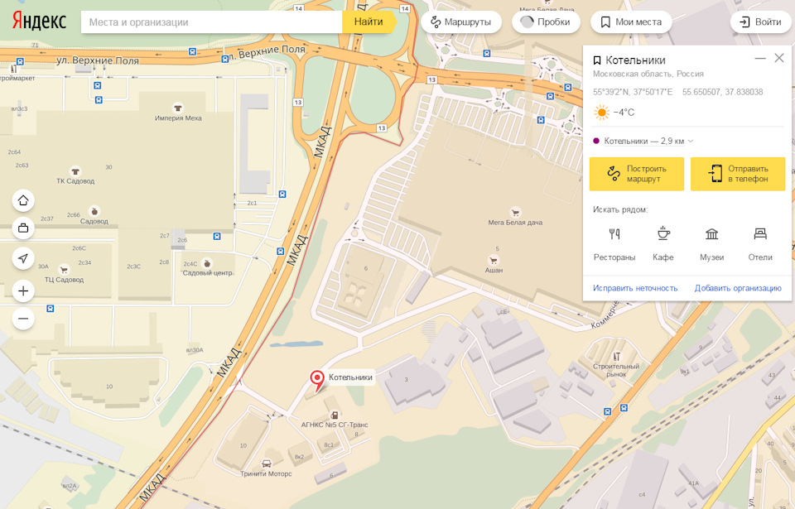Search nearby Рестораны icon
Screen dimensions: 795x509
(614, 233)
